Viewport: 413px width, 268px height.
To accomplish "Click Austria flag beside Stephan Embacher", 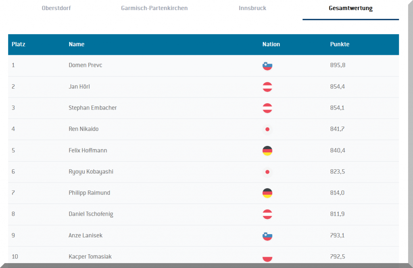I will point(267,108).
